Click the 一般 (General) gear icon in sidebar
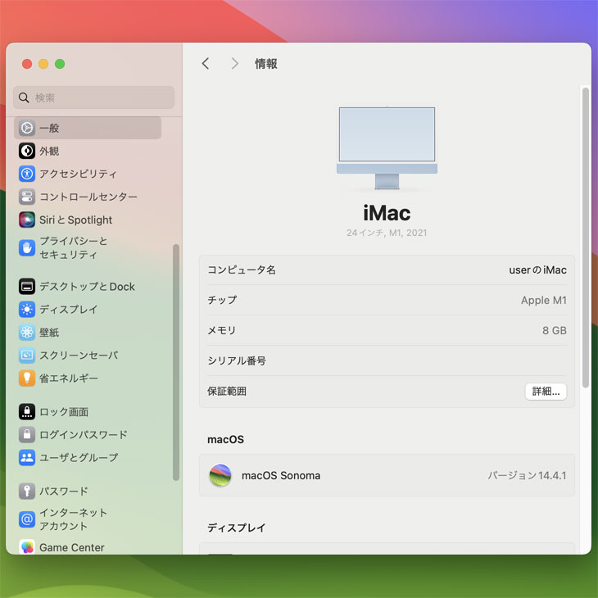Viewport: 598px width, 598px height. coord(27,128)
